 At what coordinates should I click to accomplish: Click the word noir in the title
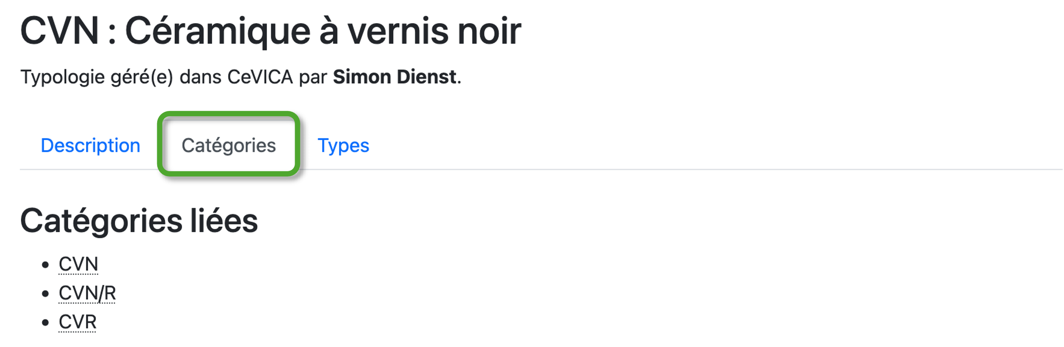[489, 31]
